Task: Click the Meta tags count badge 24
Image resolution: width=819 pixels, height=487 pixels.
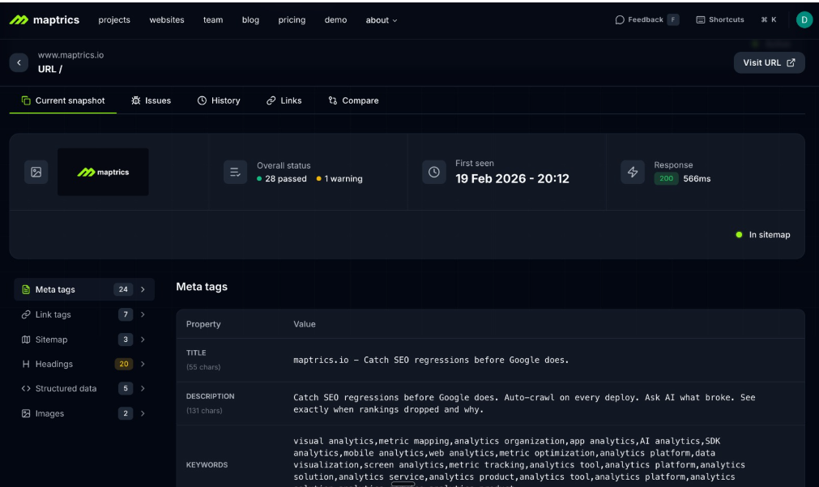Action: (123, 289)
